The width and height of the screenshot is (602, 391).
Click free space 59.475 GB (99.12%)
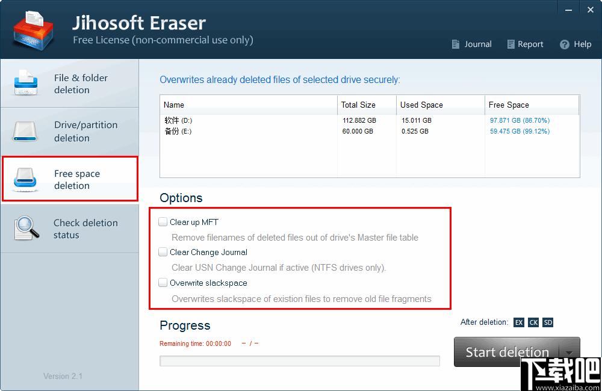click(x=520, y=131)
